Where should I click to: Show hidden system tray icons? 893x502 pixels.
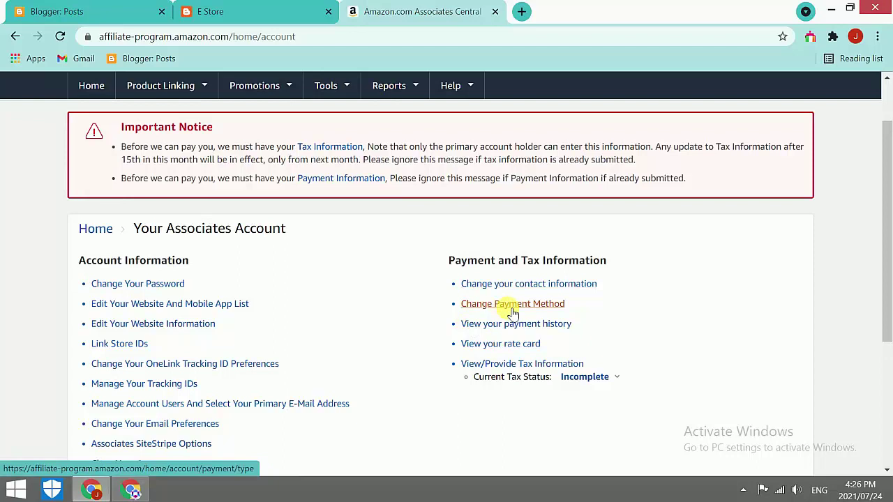(x=743, y=489)
